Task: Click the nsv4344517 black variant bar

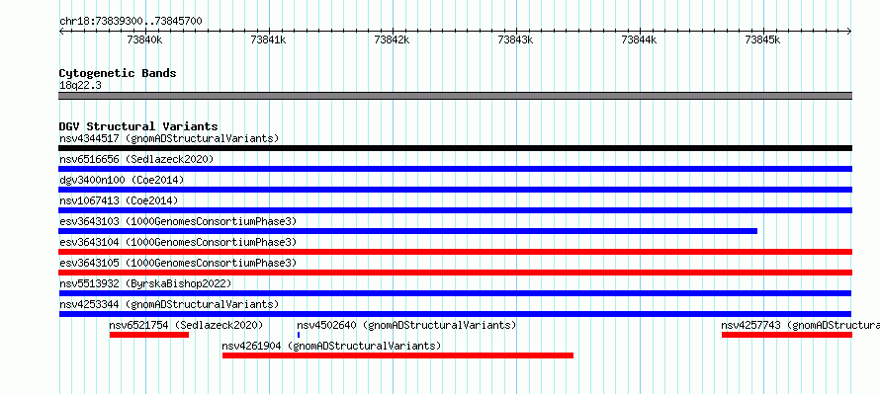Action: [x=455, y=148]
